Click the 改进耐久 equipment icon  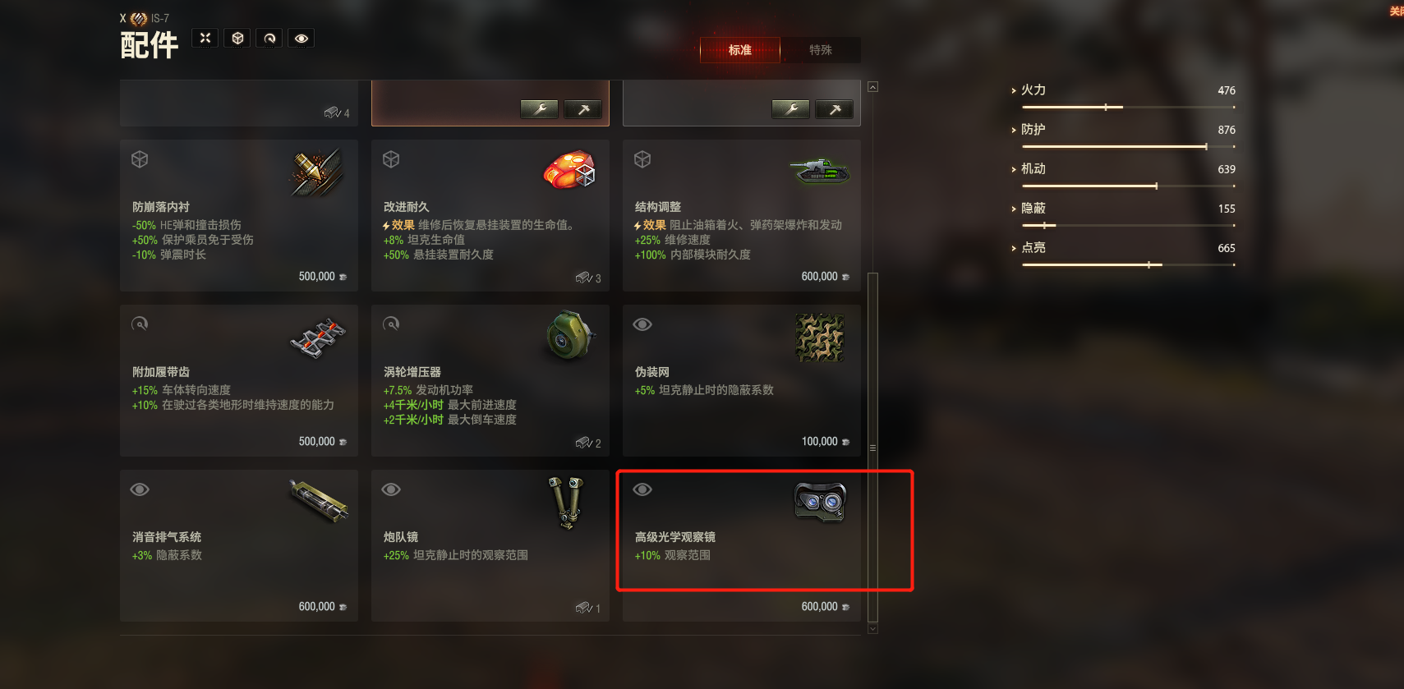click(x=569, y=169)
